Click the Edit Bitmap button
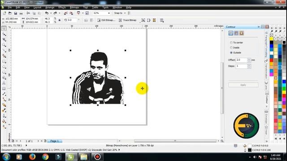Image resolution: width=287 pixels, height=161 pixels. [x=106, y=20]
